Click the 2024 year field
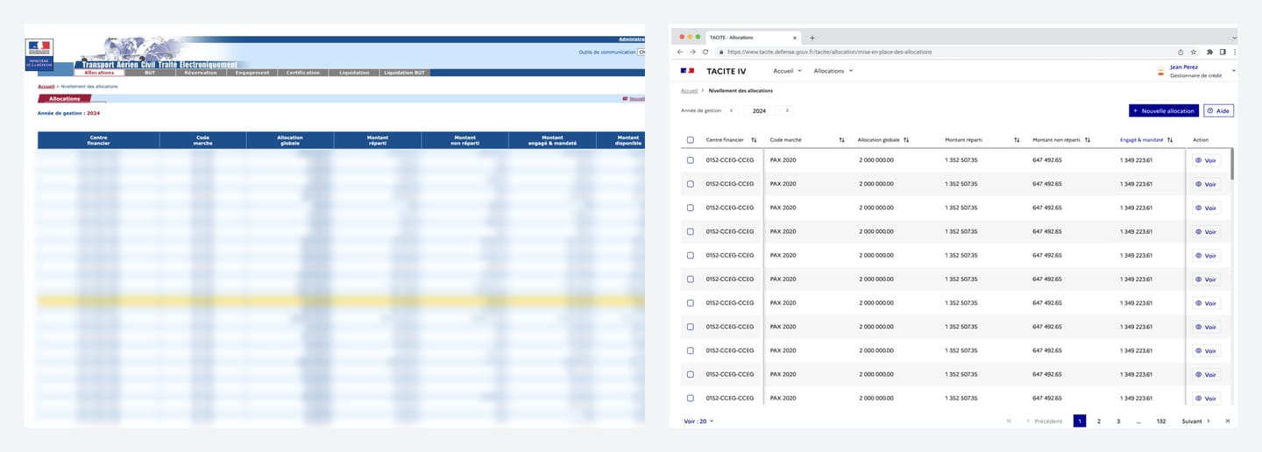This screenshot has height=452, width=1262. (x=759, y=110)
